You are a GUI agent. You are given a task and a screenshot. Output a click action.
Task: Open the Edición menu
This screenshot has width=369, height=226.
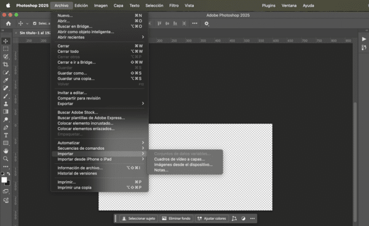click(x=81, y=6)
